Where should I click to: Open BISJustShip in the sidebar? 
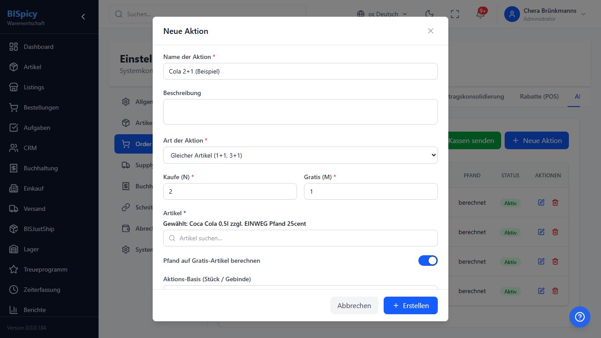[x=49, y=229]
